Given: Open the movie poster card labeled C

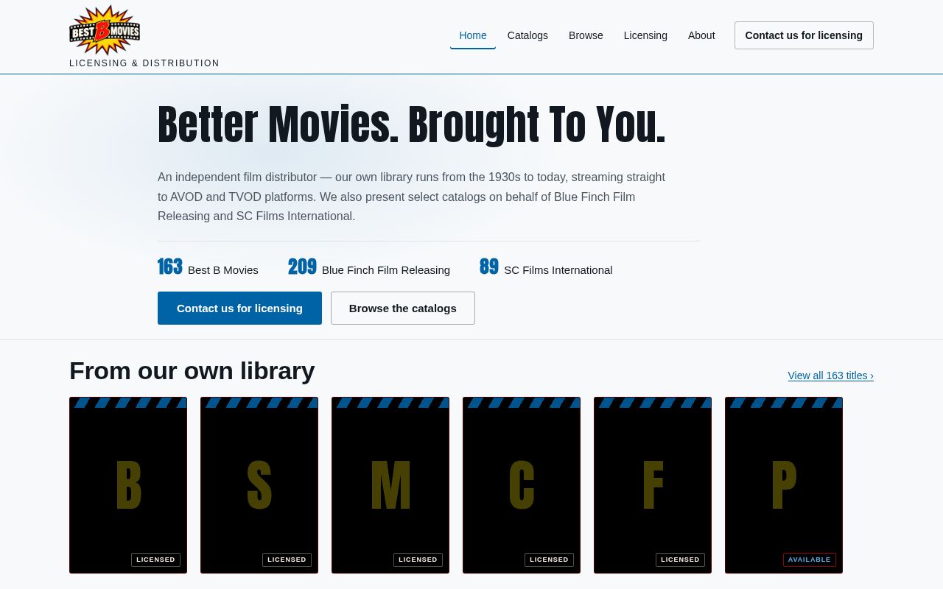Looking at the screenshot, I should (x=522, y=485).
